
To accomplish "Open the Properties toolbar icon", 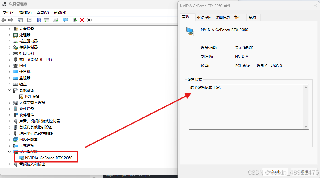I will pos(29,20).
